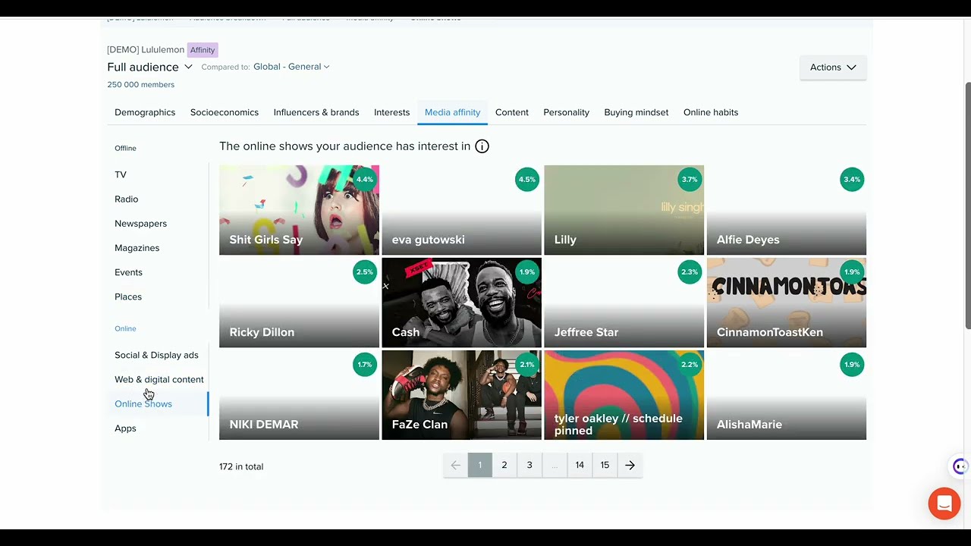
Task: Select Radio in the sidebar
Action: click(x=126, y=199)
